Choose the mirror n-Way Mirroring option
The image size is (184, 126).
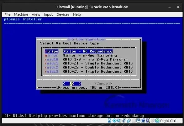(81, 55)
